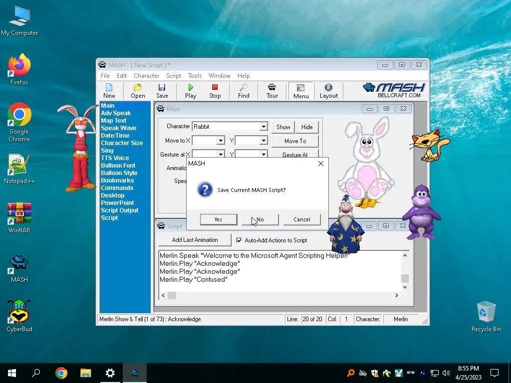The width and height of the screenshot is (511, 383).
Task: Click Yes to save the MASH script
Action: point(219,219)
